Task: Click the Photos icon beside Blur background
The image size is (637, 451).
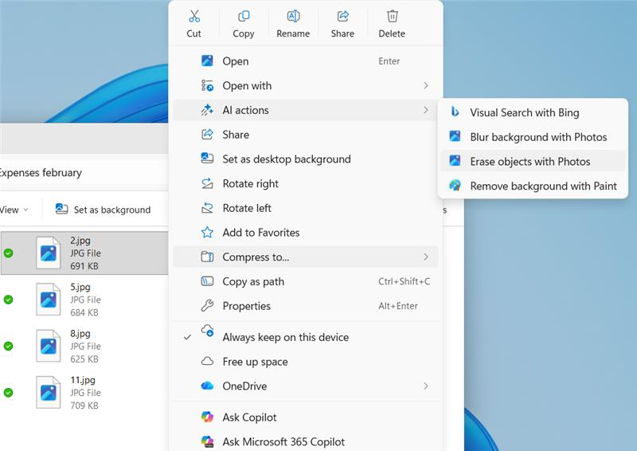Action: [455, 135]
